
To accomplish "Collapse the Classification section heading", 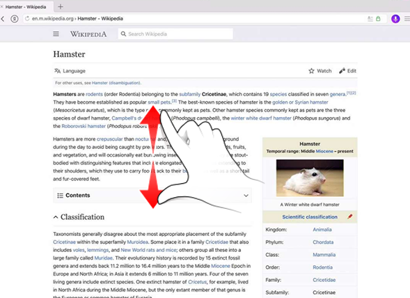I will 79,217.
